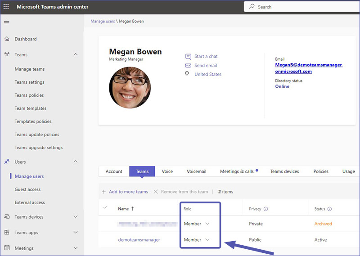Click Manage users breadcrumb link
This screenshot has width=360, height=256.
[x=103, y=21]
